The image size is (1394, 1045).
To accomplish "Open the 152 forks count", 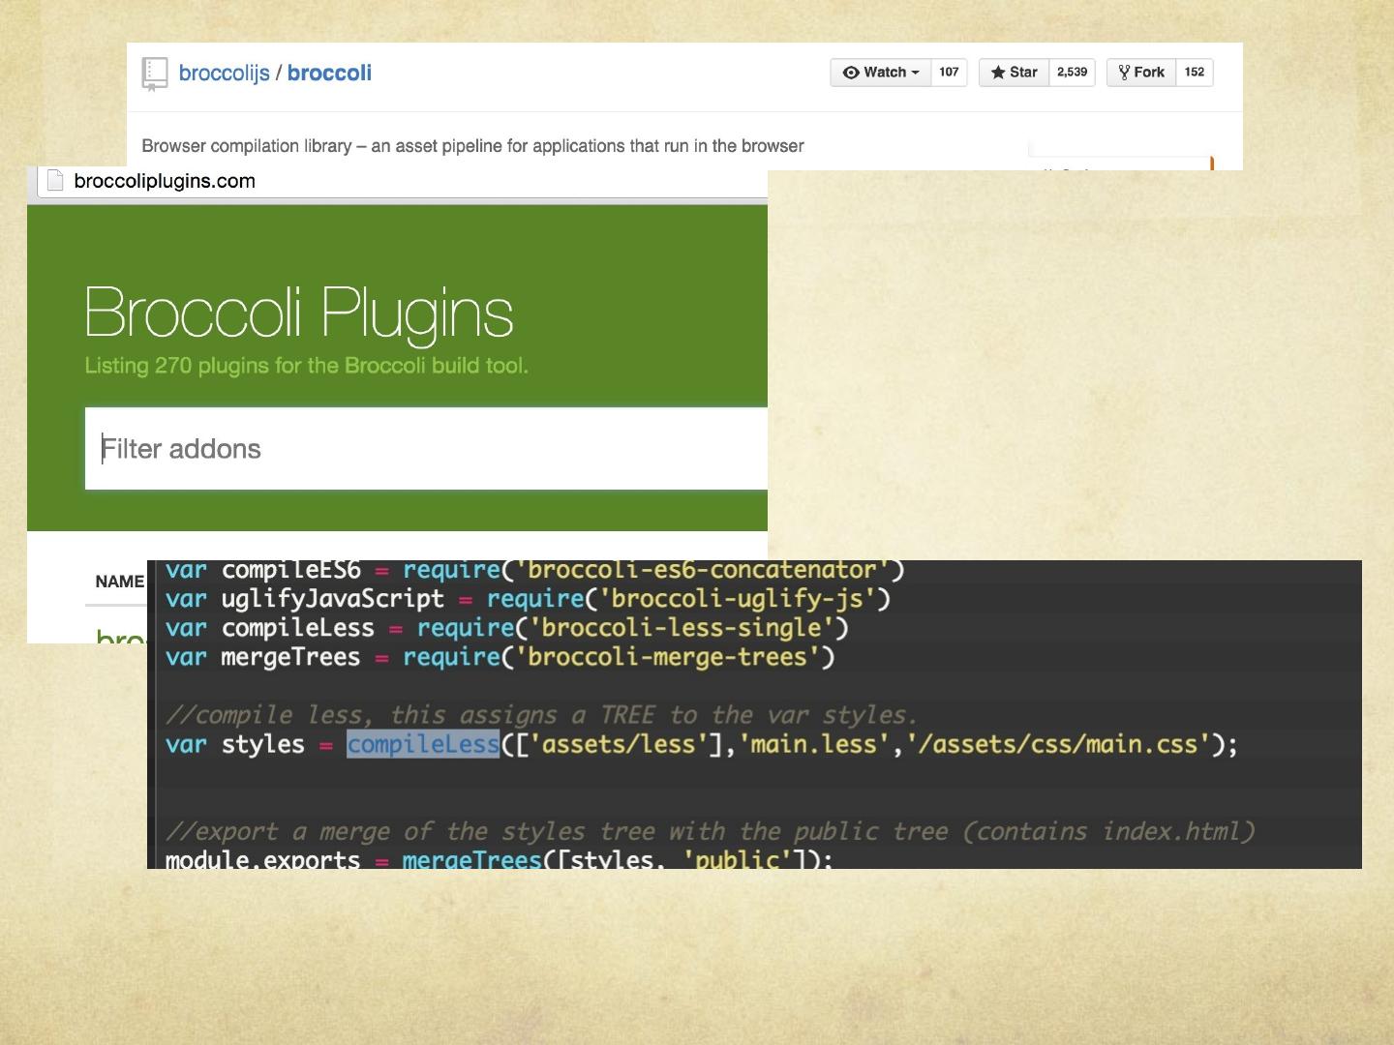I will (x=1195, y=73).
